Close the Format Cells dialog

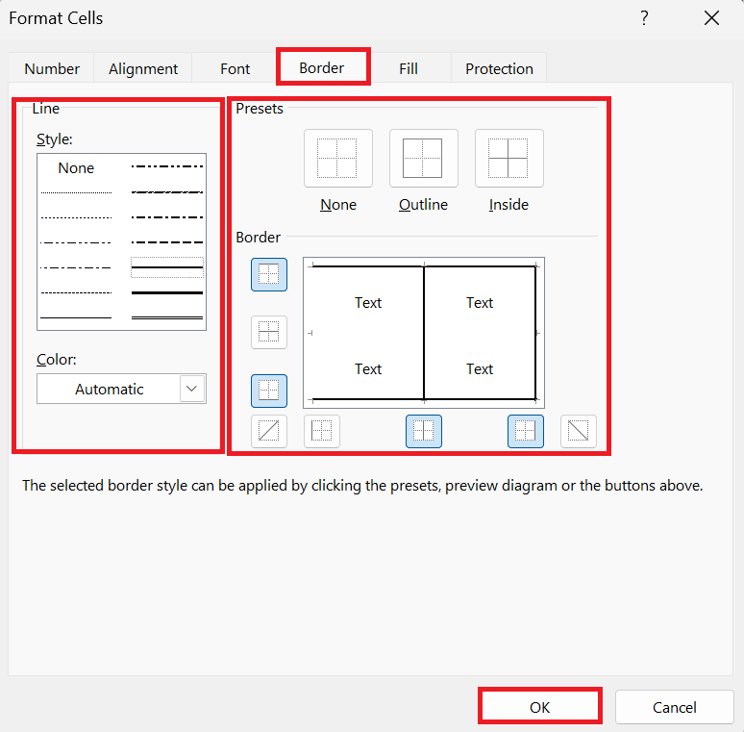click(x=711, y=18)
